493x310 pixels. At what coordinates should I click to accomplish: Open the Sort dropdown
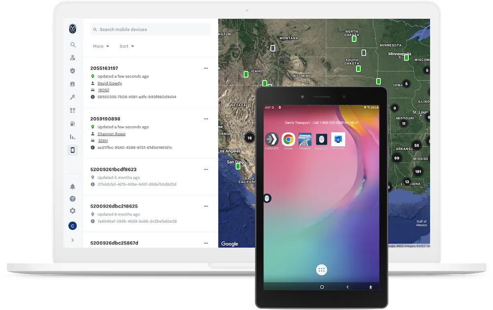[126, 46]
